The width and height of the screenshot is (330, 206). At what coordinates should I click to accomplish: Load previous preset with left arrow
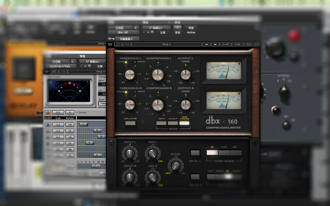pos(206,44)
